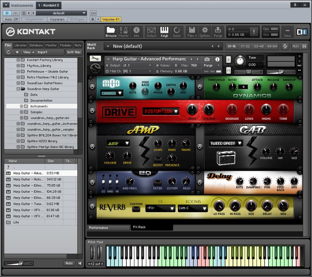Screen dimensions: 312x277
Task: Open the Cath C rooms dropdown
Action: click(x=192, y=208)
